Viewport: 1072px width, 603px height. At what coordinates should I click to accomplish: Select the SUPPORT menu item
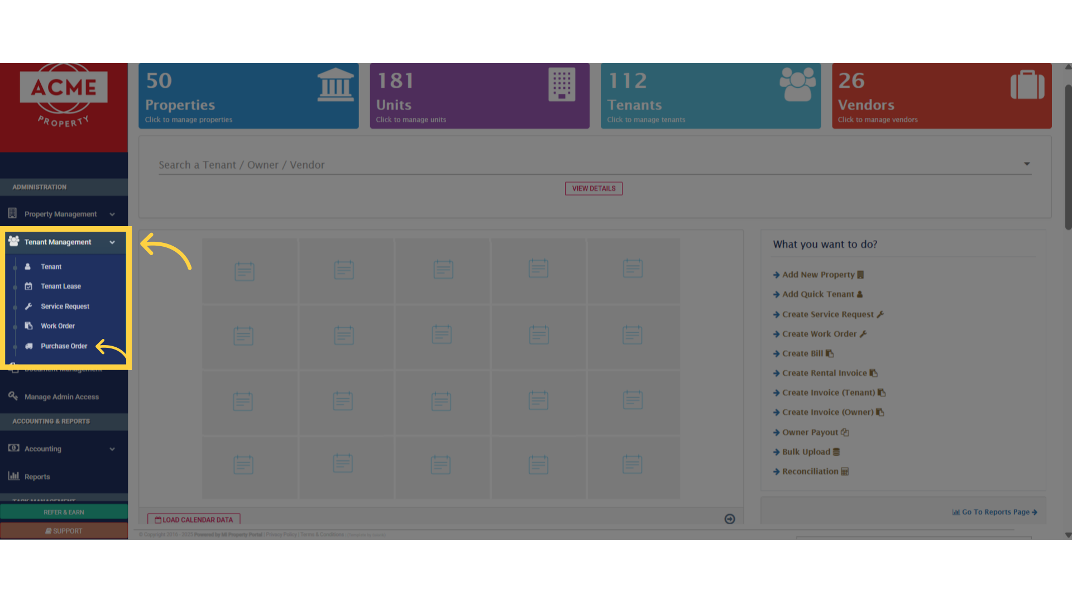point(64,530)
